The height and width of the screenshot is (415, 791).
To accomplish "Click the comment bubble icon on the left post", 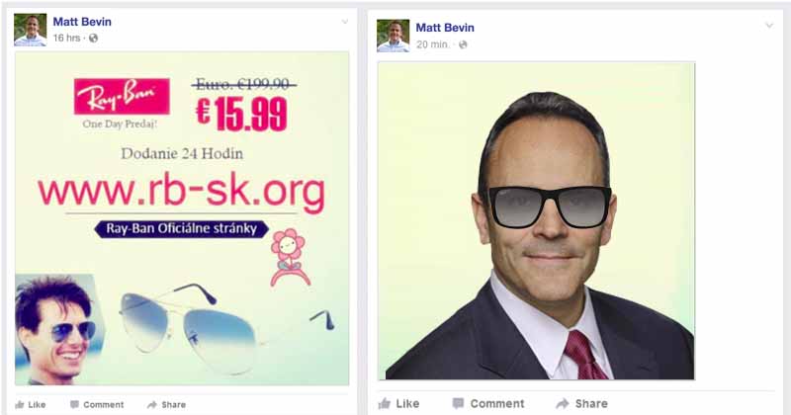I will 74,404.
